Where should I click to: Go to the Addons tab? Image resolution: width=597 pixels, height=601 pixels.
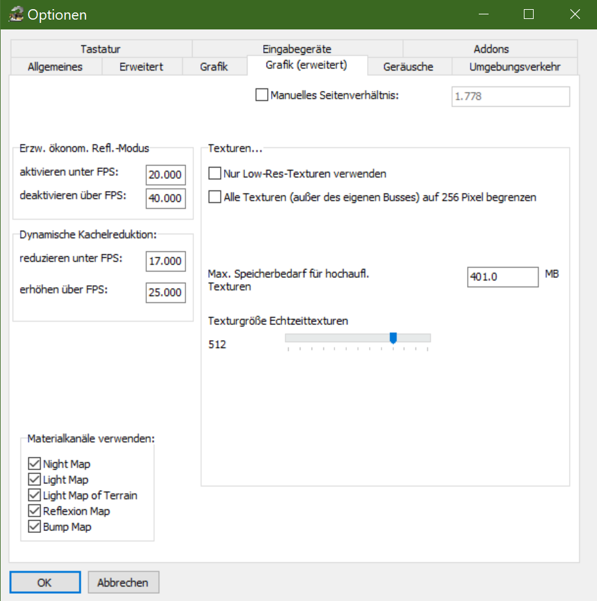pos(491,49)
